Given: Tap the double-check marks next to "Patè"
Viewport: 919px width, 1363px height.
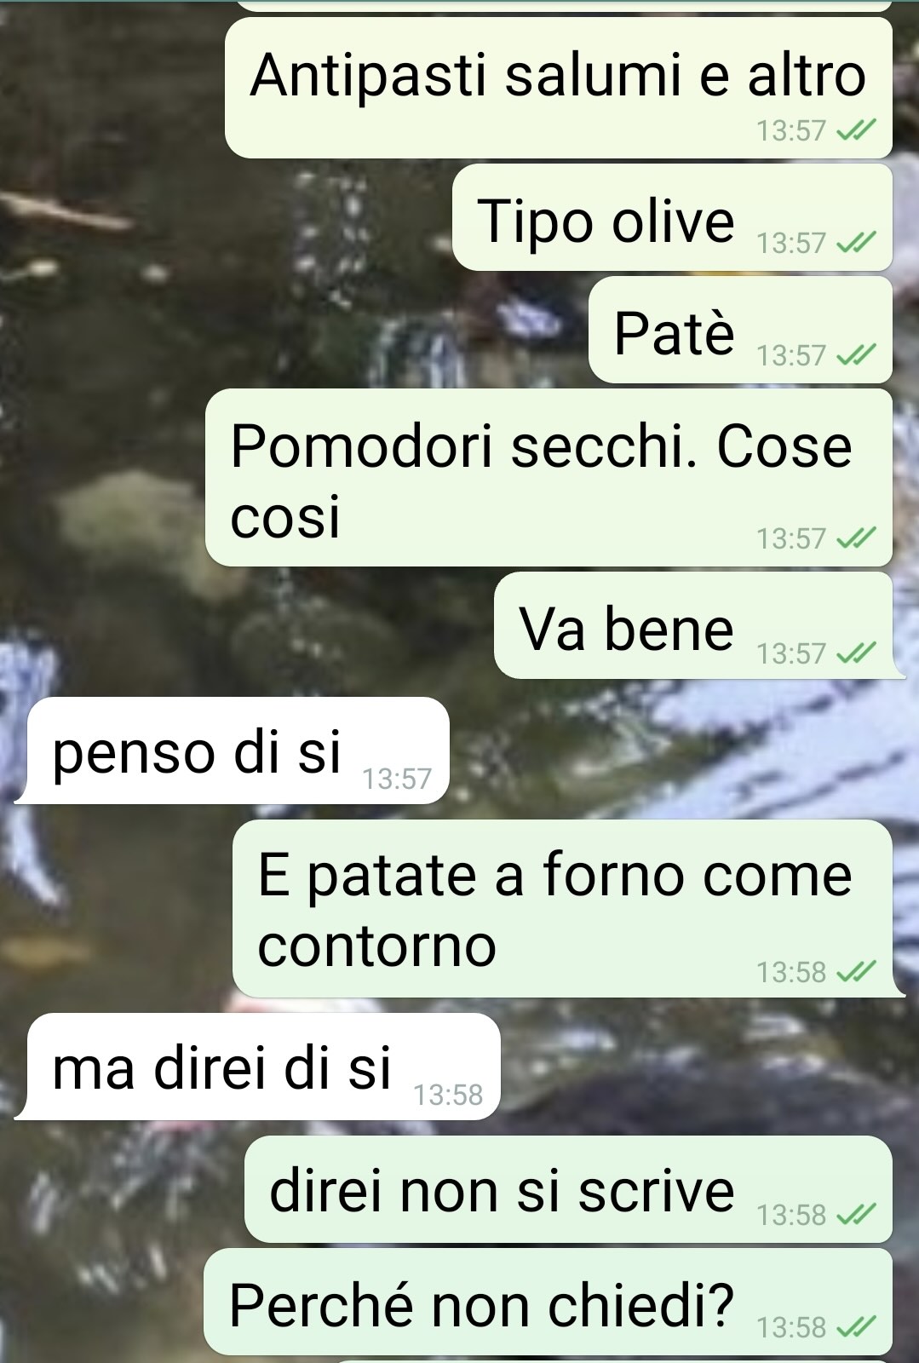Looking at the screenshot, I should [856, 354].
